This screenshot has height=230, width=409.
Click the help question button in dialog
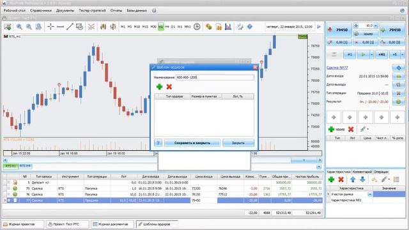tap(158, 142)
